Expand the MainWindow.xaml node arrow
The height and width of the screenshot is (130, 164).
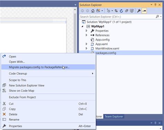[86, 48]
